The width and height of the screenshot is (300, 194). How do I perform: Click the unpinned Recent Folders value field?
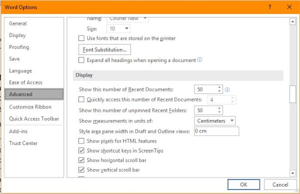pos(205,110)
